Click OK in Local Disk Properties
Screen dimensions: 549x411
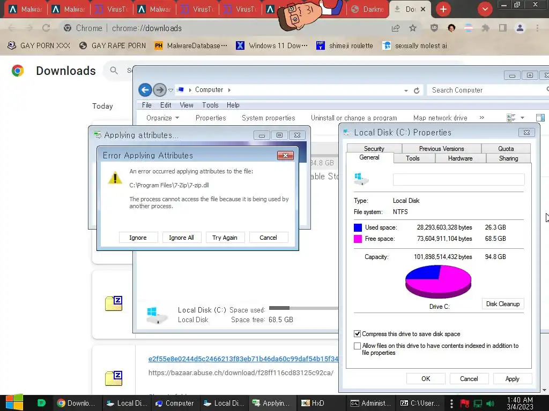tap(426, 379)
